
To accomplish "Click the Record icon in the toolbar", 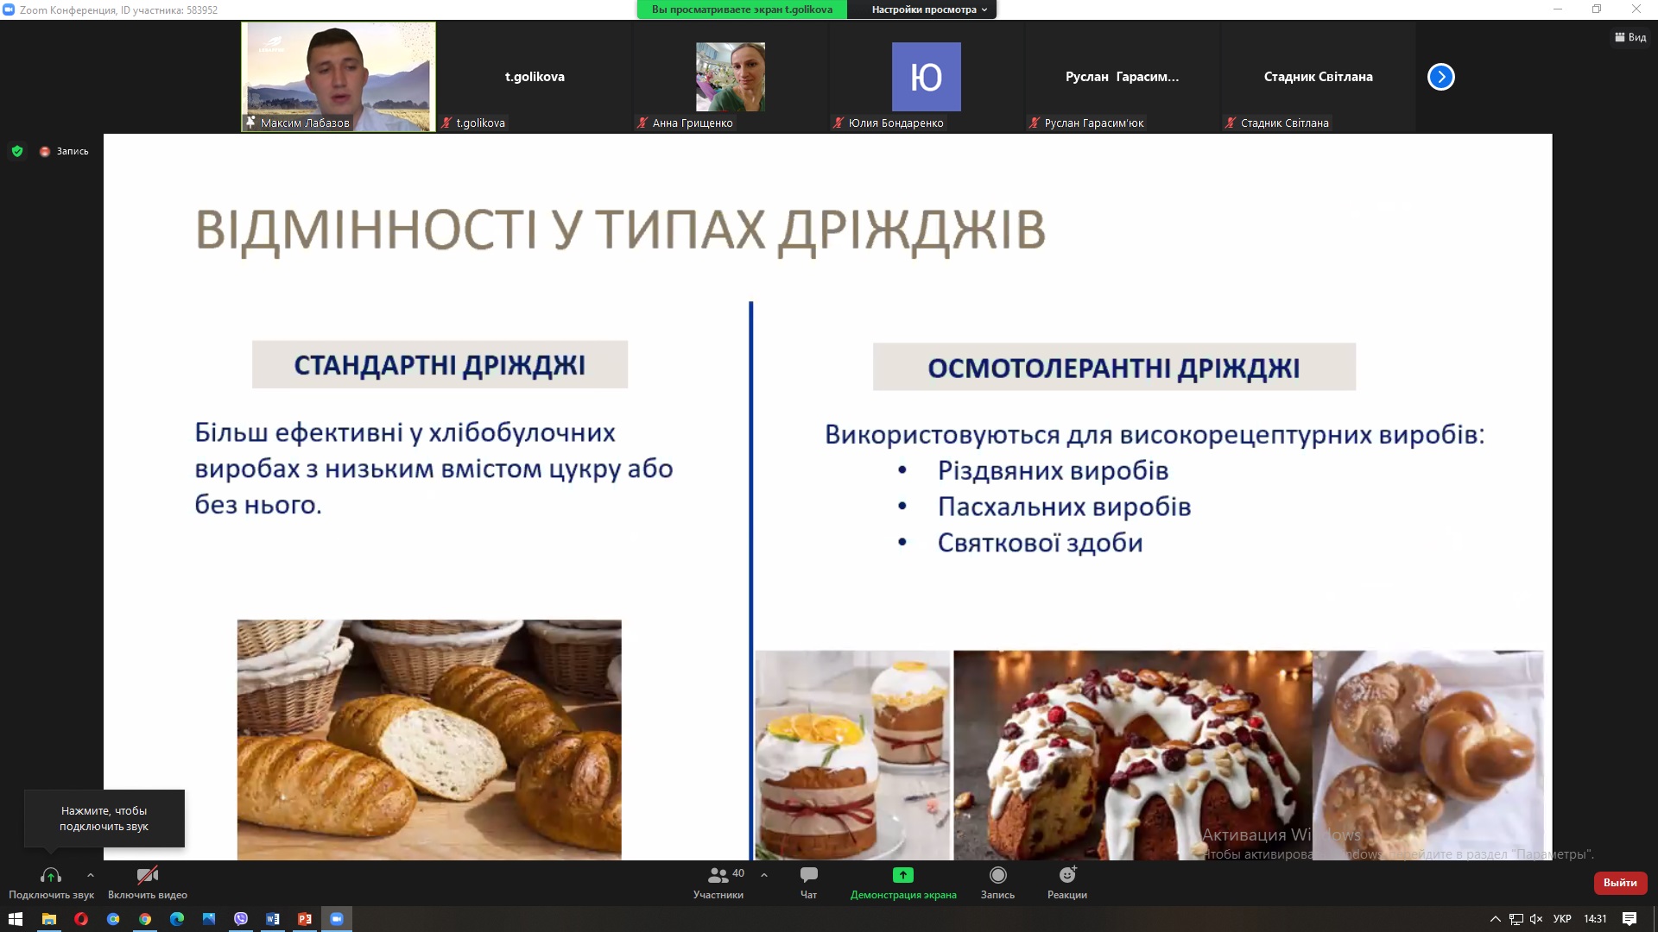I will coord(997,875).
